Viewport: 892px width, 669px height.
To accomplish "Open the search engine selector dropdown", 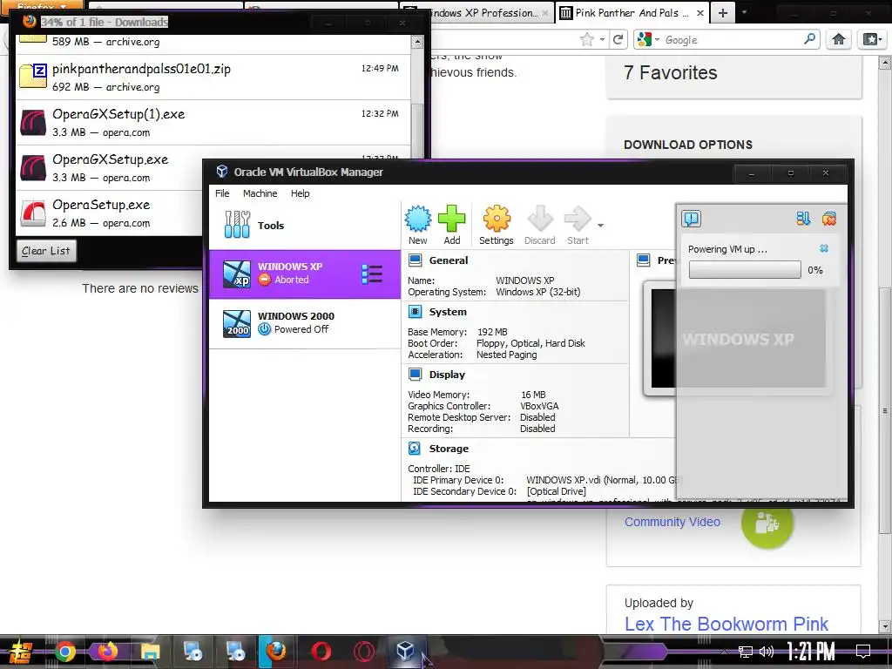I will (x=649, y=39).
